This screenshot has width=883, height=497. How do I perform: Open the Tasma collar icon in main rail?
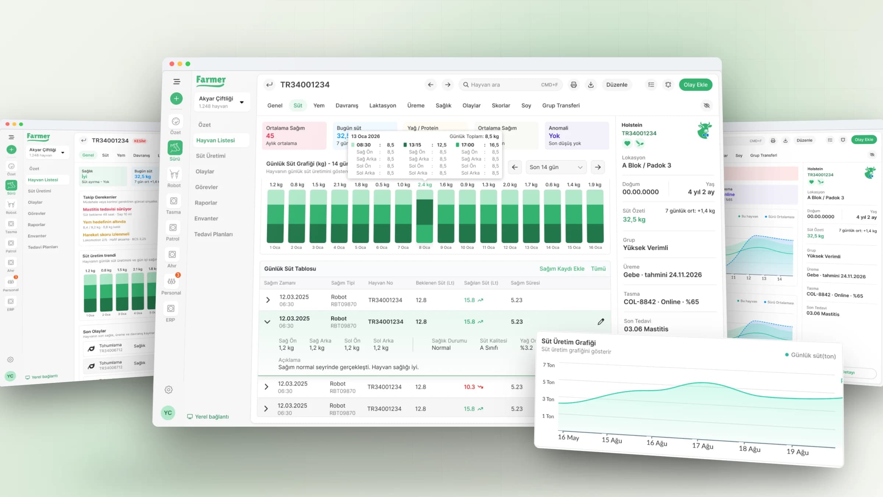[174, 201]
